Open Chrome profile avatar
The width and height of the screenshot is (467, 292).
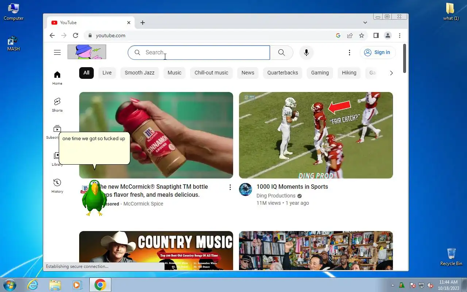coord(388,35)
